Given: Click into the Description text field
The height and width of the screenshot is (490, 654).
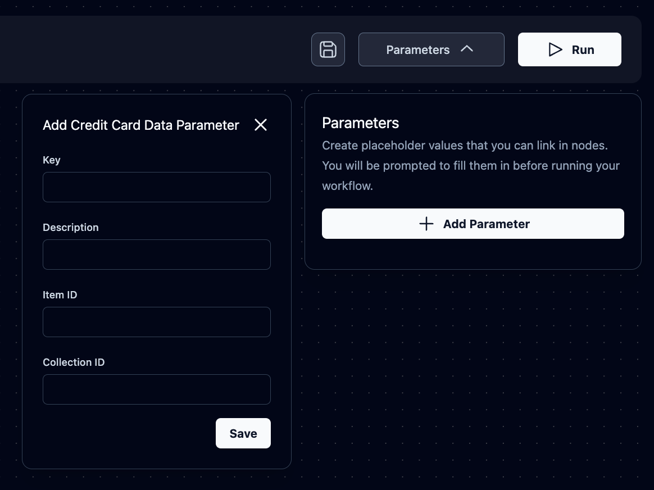Looking at the screenshot, I should tap(157, 255).
